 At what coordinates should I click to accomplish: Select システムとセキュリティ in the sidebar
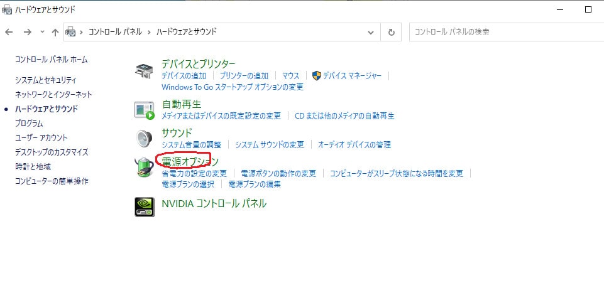pyautogui.click(x=46, y=80)
